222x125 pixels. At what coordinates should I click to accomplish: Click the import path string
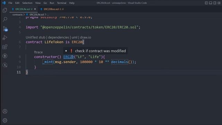(x=89, y=27)
